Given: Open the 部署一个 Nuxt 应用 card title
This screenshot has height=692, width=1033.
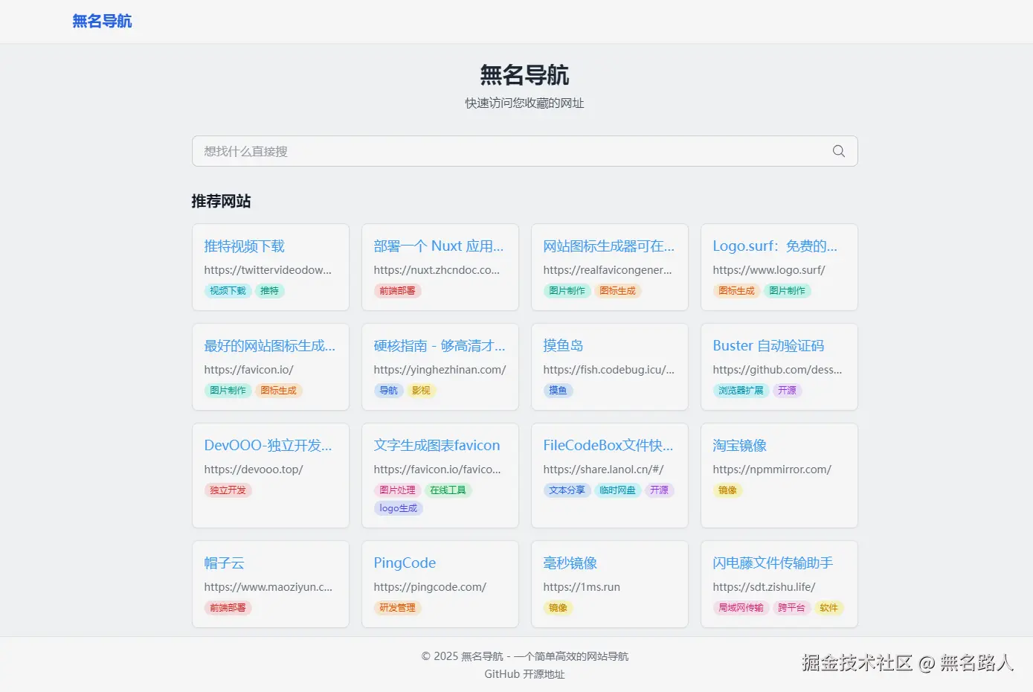Looking at the screenshot, I should pos(439,246).
